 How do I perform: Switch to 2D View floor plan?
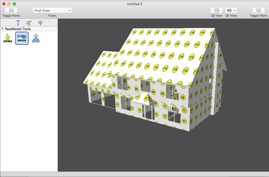[216, 10]
